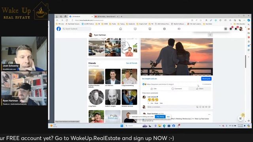Screen dimensions: 253x142
Task: Open the Facebook menu grid icon
Action: pos(226,29)
